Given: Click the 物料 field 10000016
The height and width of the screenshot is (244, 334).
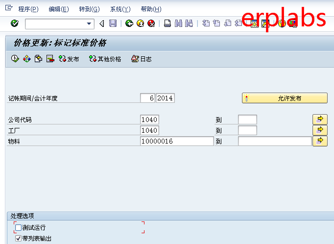Looking at the screenshot, I should point(177,141).
